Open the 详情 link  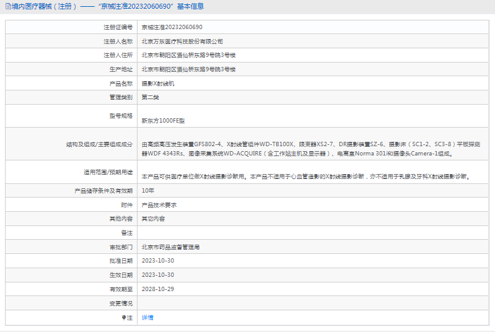pos(147,318)
